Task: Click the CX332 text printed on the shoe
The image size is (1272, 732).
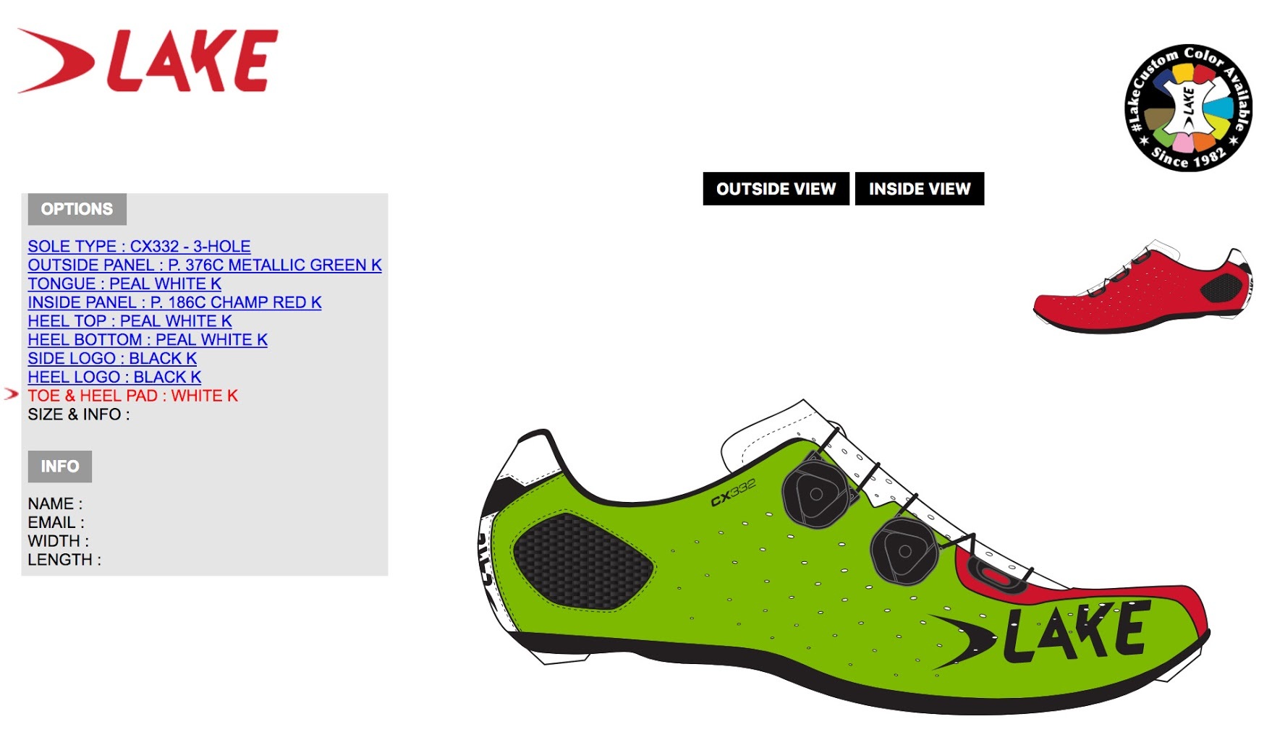Action: [733, 493]
